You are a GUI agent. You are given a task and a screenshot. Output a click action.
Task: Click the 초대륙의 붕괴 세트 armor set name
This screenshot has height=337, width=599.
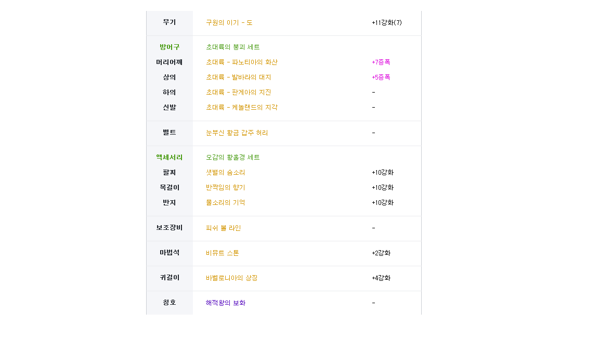[x=232, y=47]
